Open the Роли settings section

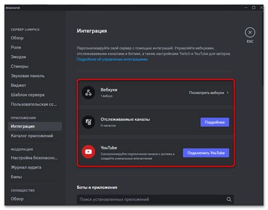coord(16,47)
